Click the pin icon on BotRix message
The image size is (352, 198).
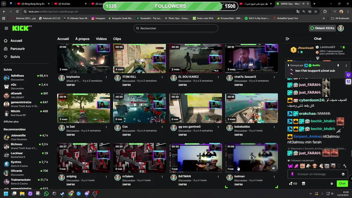click(x=338, y=65)
